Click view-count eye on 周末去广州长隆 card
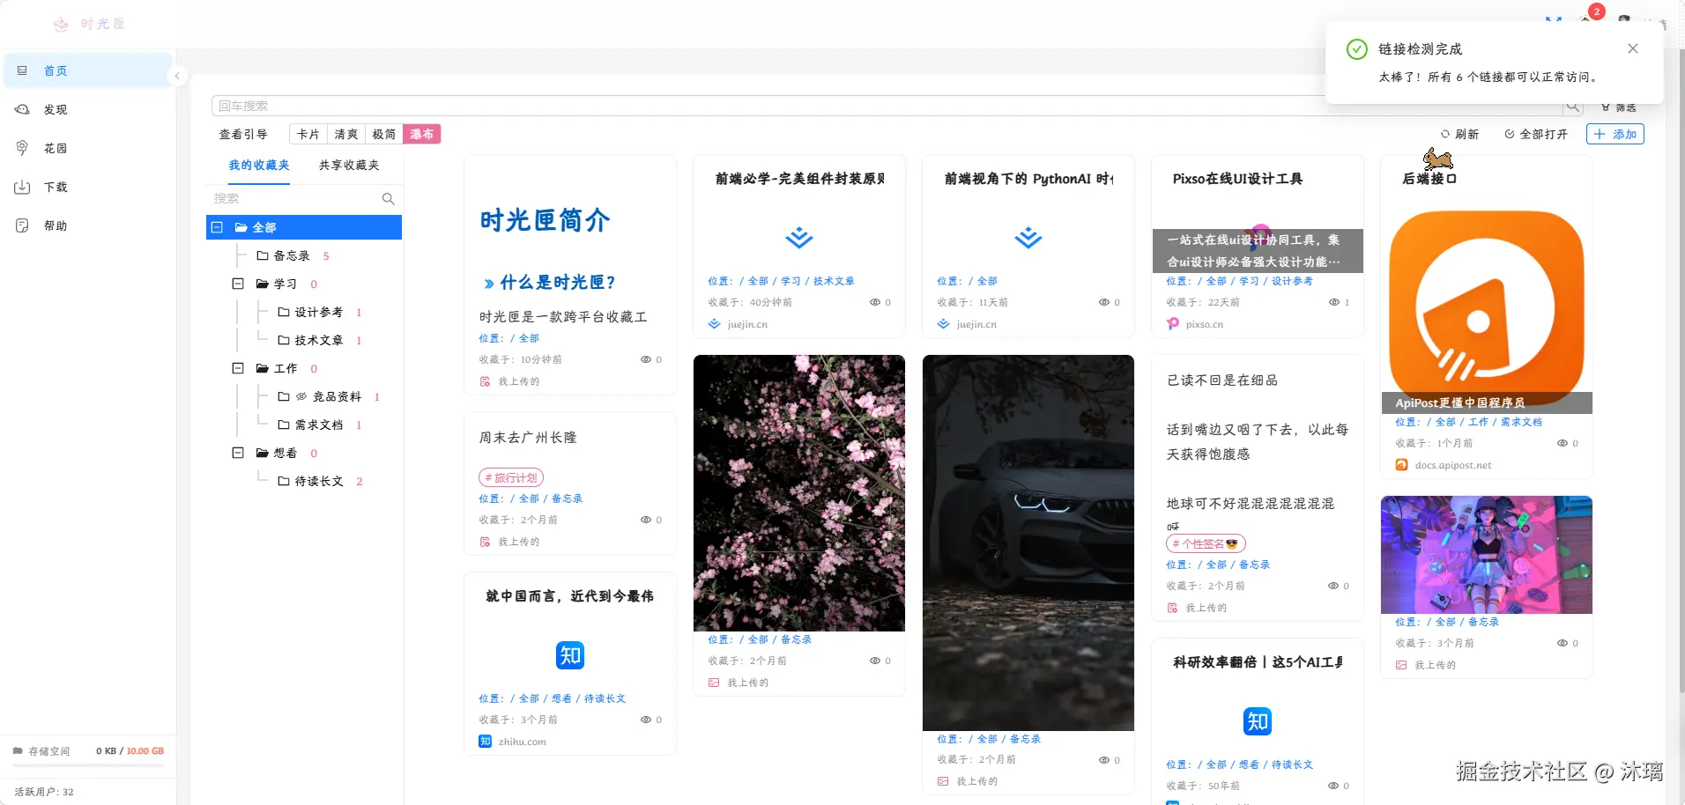This screenshot has height=805, width=1685. (x=646, y=520)
